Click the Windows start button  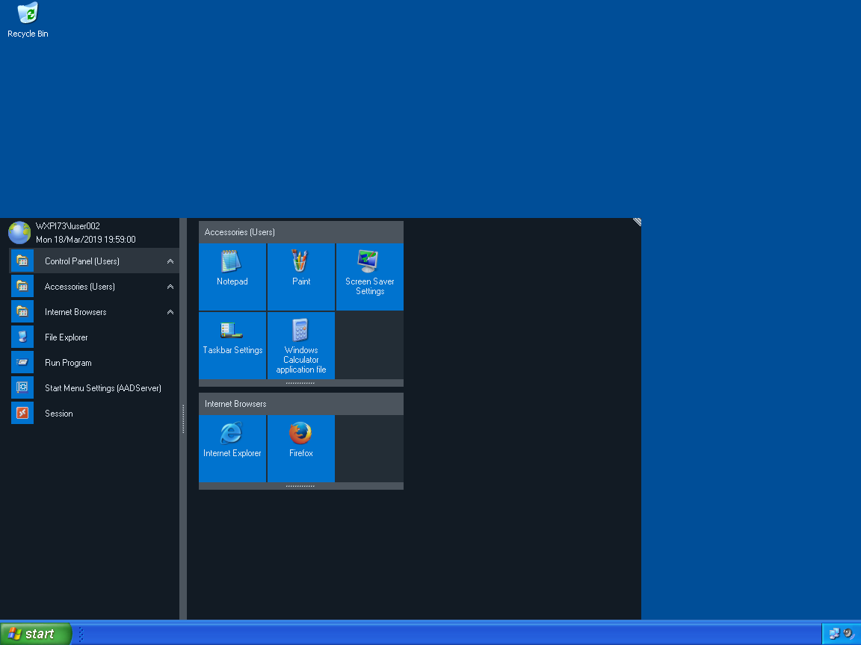pyautogui.click(x=36, y=634)
